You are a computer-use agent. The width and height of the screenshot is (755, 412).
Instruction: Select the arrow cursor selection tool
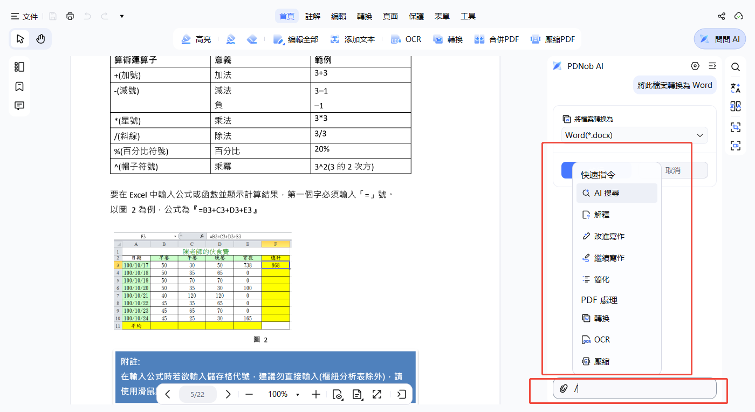(20, 39)
